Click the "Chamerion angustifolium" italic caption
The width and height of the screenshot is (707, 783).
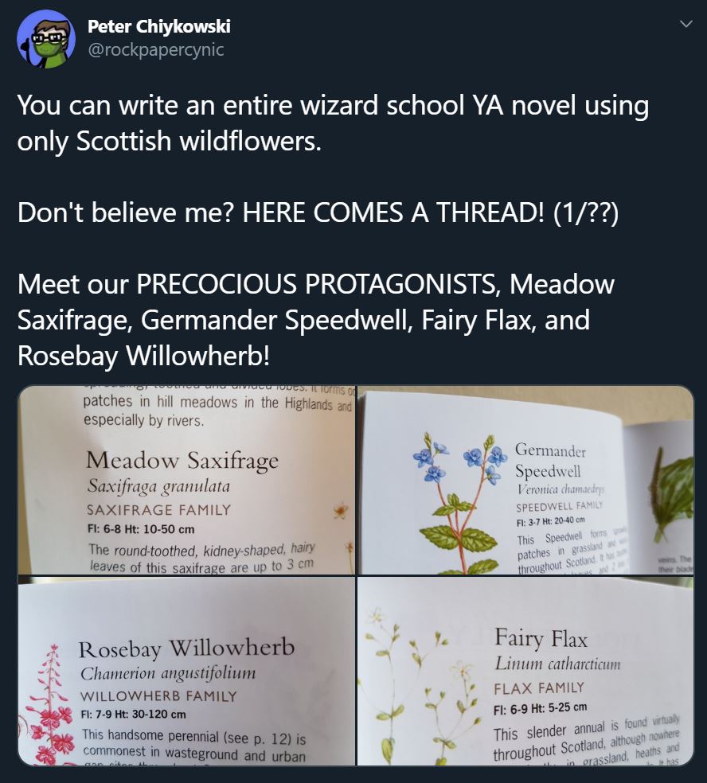(x=168, y=674)
